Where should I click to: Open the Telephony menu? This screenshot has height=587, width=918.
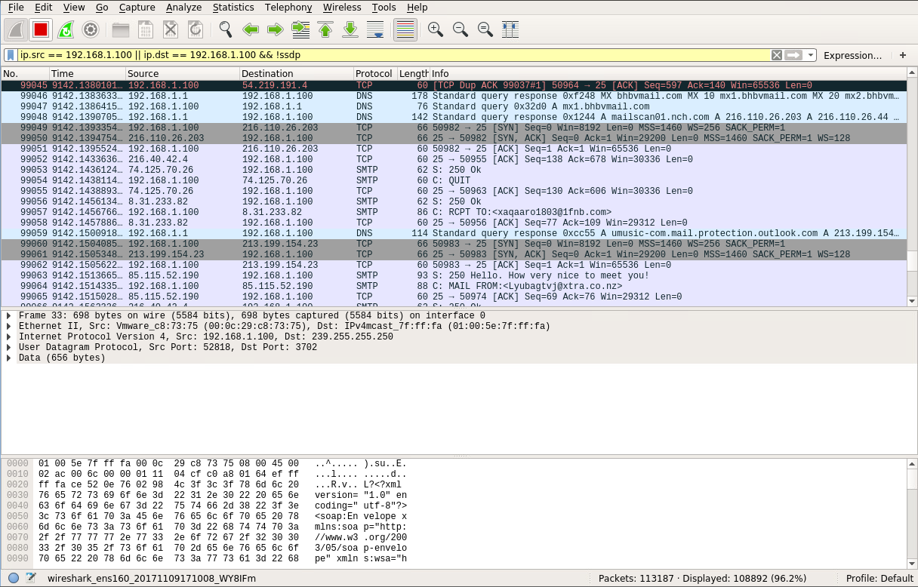288,8
